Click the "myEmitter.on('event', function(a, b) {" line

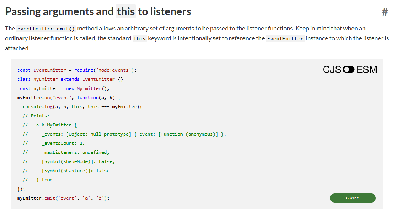69,98
